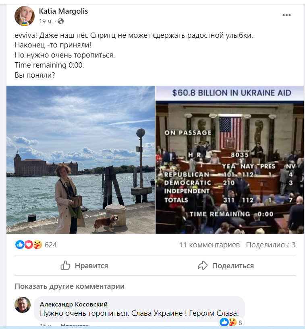The width and height of the screenshot is (305, 329).
Task: Open the Ukraine aid vote tally image
Action: [x=230, y=159]
